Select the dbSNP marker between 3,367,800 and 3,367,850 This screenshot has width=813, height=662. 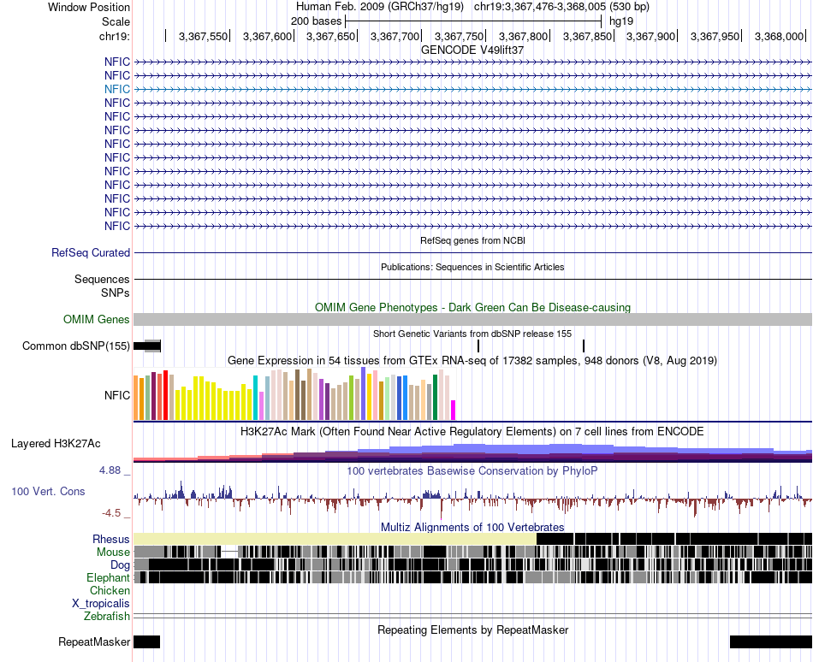click(584, 346)
